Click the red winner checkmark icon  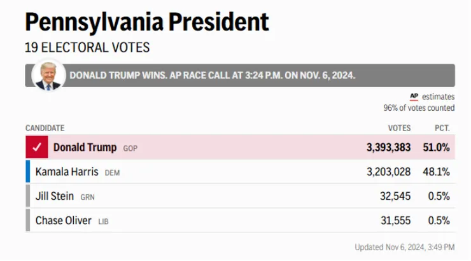37,147
